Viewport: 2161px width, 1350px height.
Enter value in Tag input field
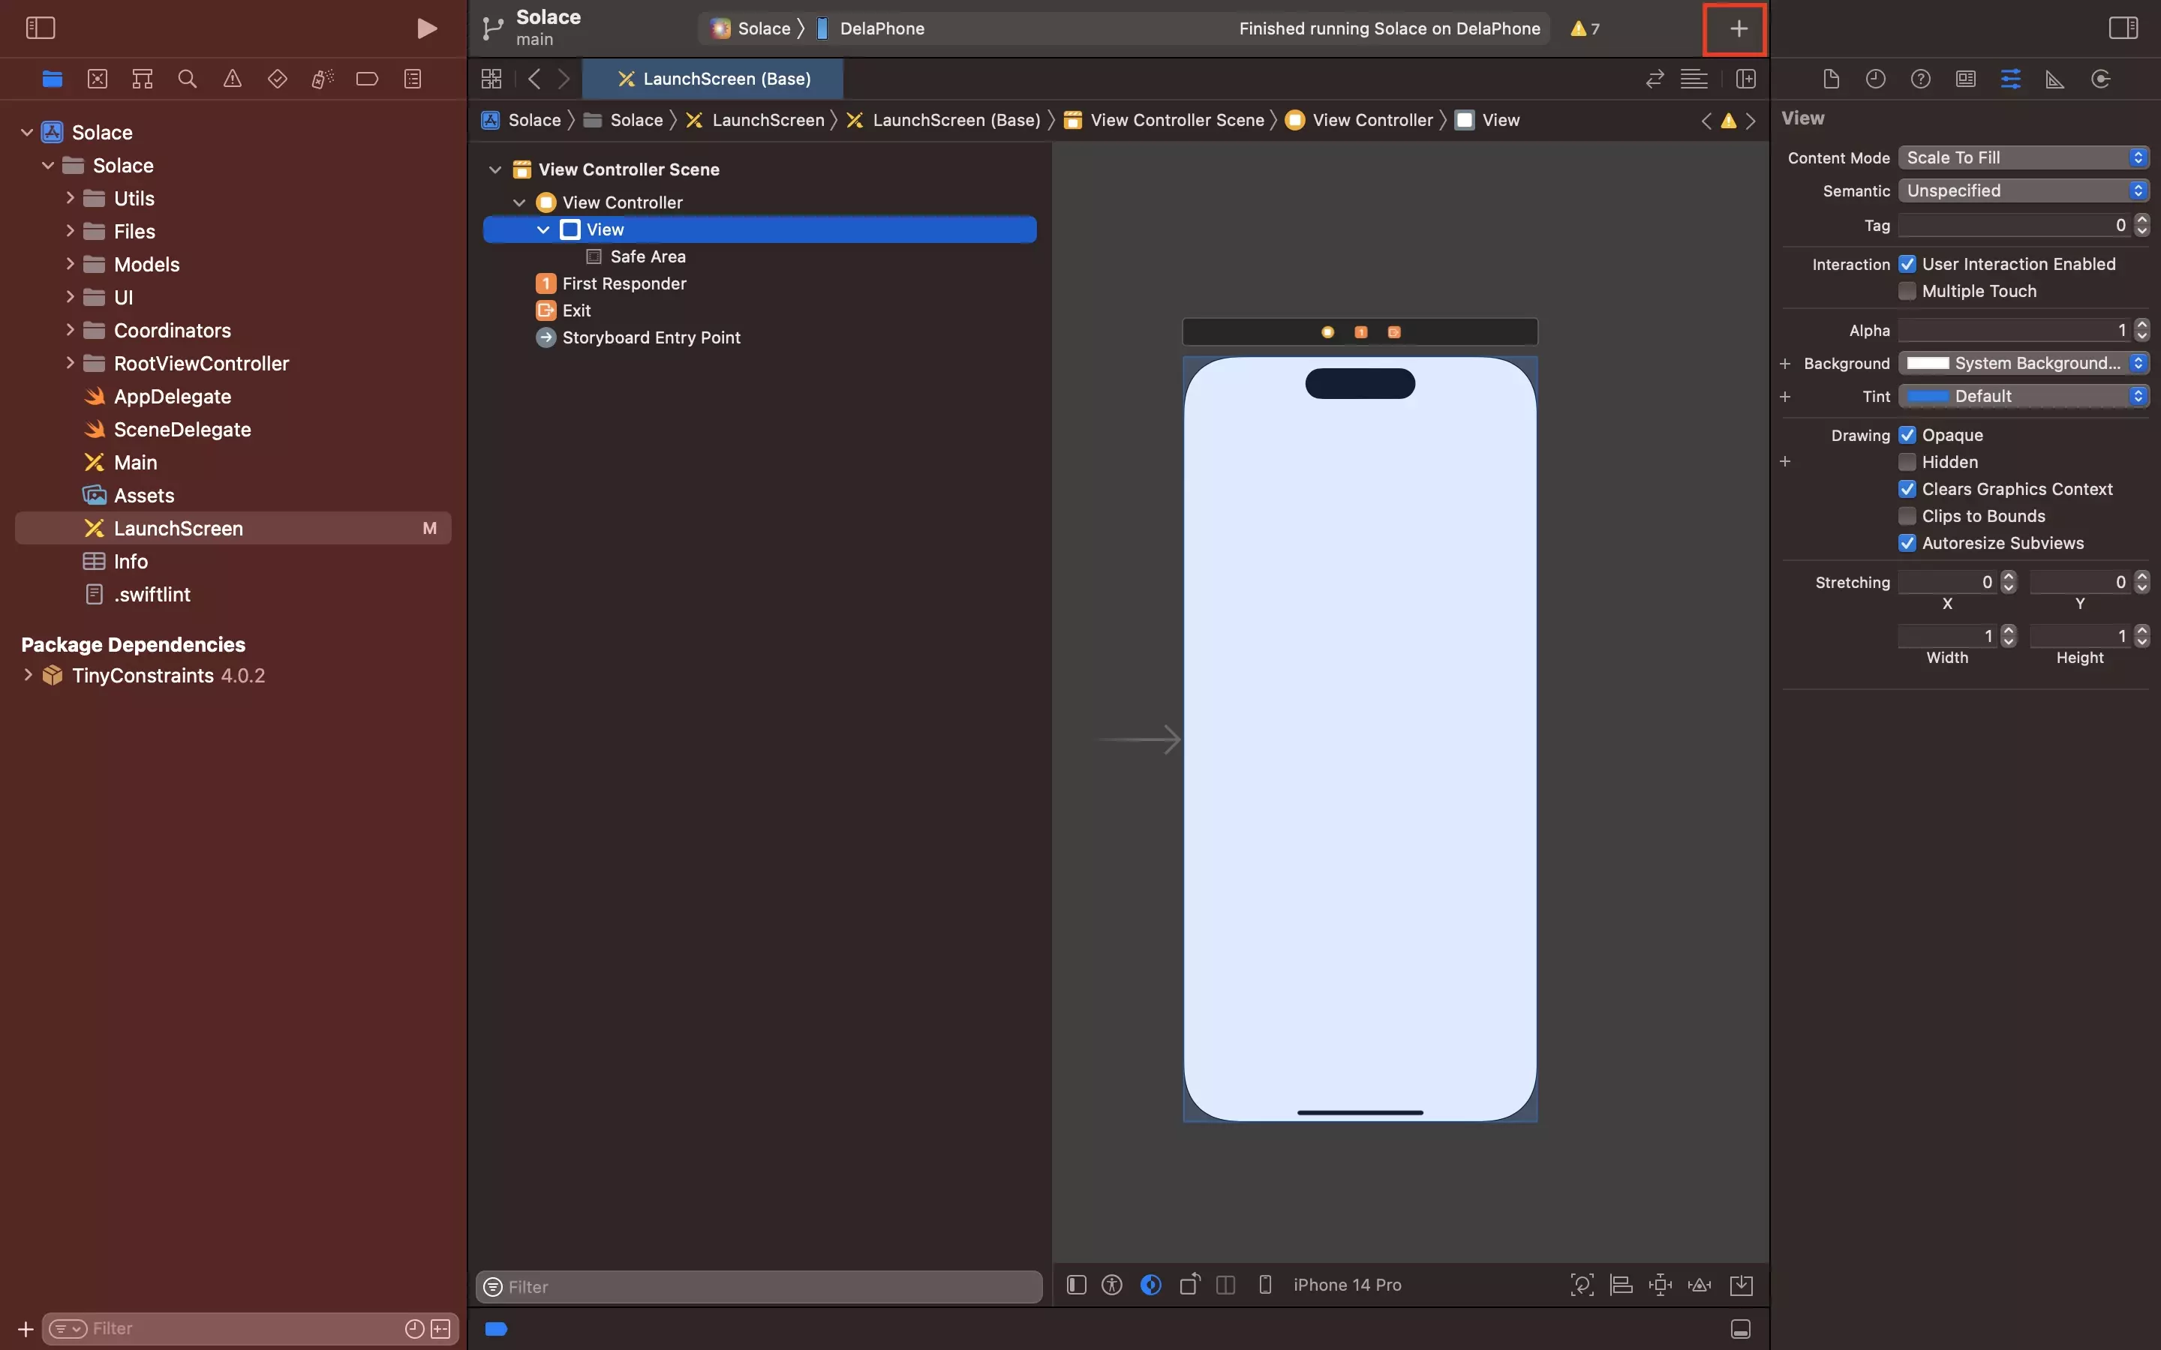click(2015, 226)
